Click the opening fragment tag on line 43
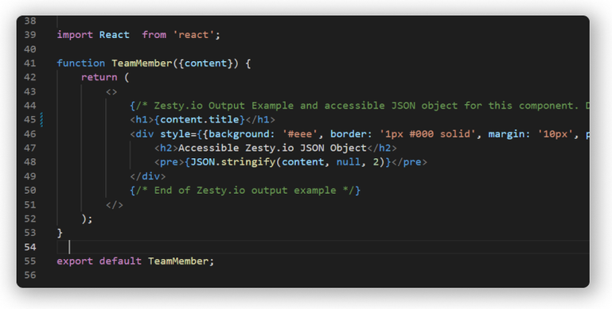The image size is (612, 309). point(111,92)
